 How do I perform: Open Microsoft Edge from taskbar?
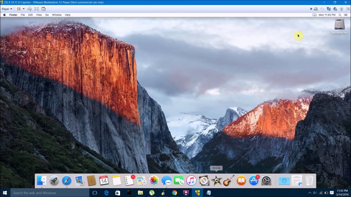click(106, 193)
